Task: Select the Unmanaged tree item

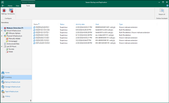Action: point(13,41)
